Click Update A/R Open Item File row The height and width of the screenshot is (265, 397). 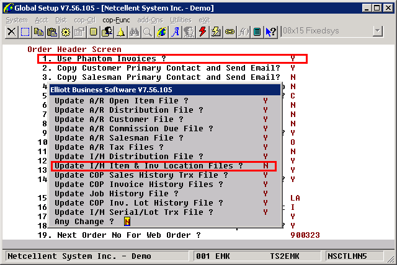coord(161,101)
